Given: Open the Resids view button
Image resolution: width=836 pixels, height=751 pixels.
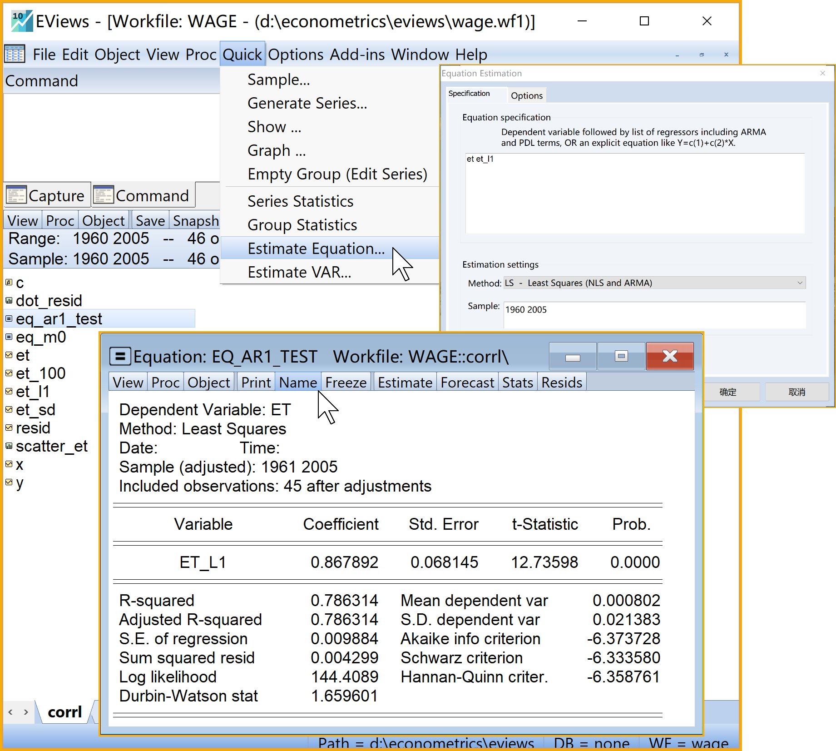Looking at the screenshot, I should (x=561, y=383).
